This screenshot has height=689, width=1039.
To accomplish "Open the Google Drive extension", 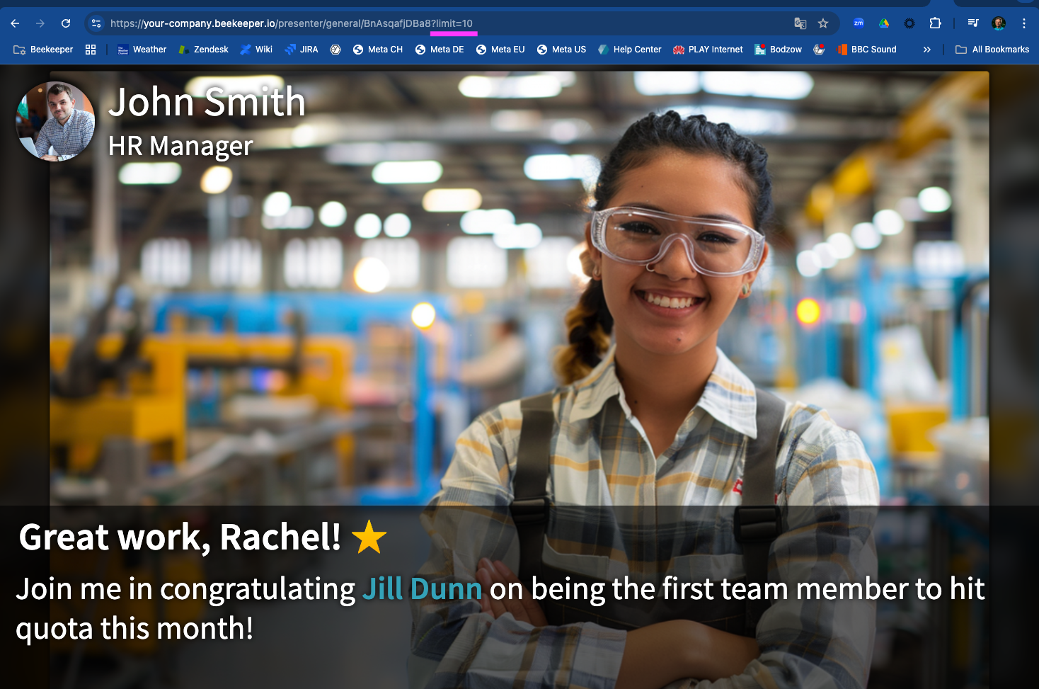I will coord(884,23).
